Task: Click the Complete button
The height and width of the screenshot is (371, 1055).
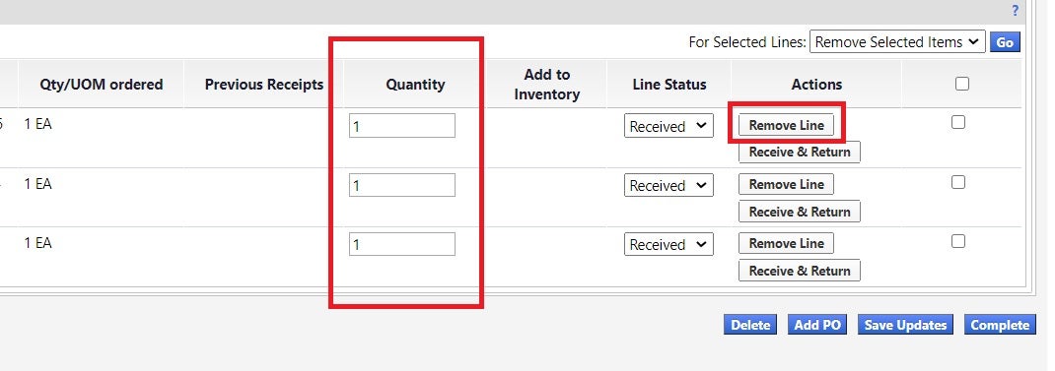Action: click(1000, 325)
